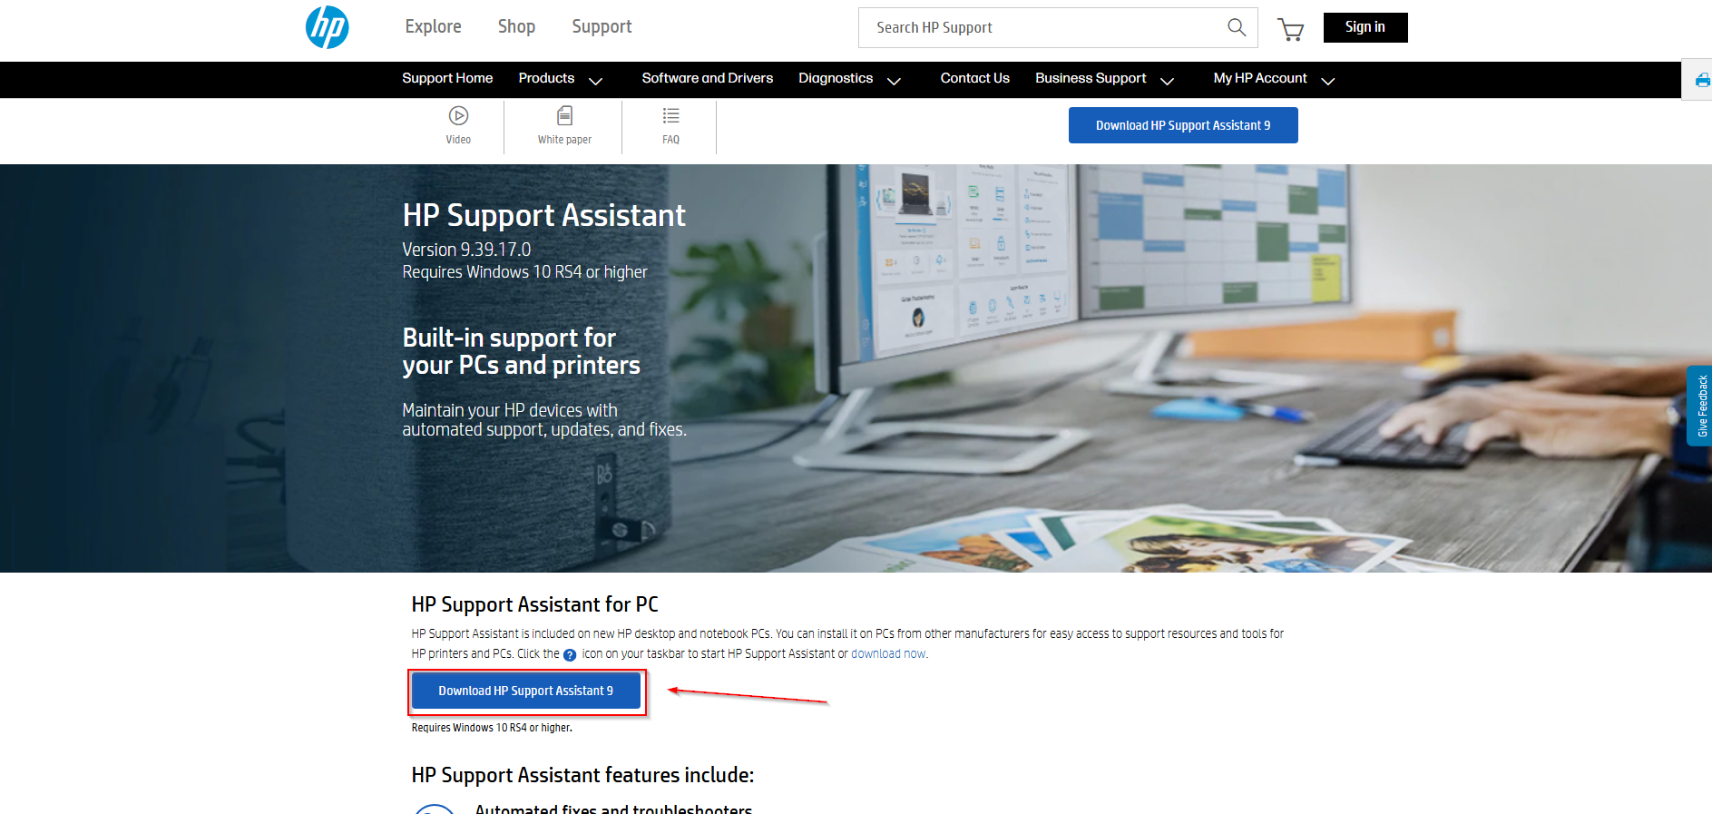The height and width of the screenshot is (814, 1712).
Task: Click the HP logo icon
Action: 328,27
